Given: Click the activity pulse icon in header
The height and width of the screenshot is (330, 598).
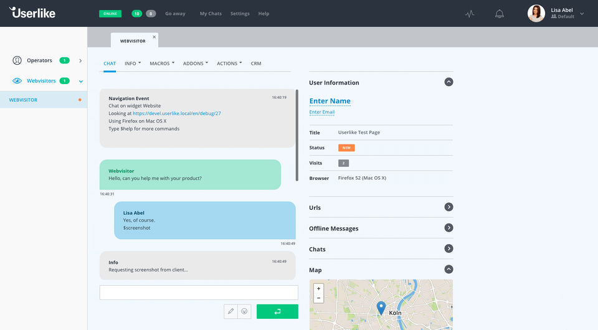Looking at the screenshot, I should [470, 14].
